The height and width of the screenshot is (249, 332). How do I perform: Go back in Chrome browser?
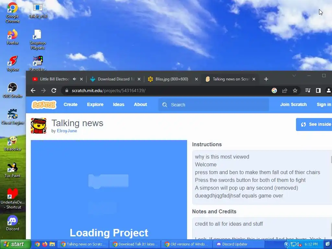[x=33, y=91]
